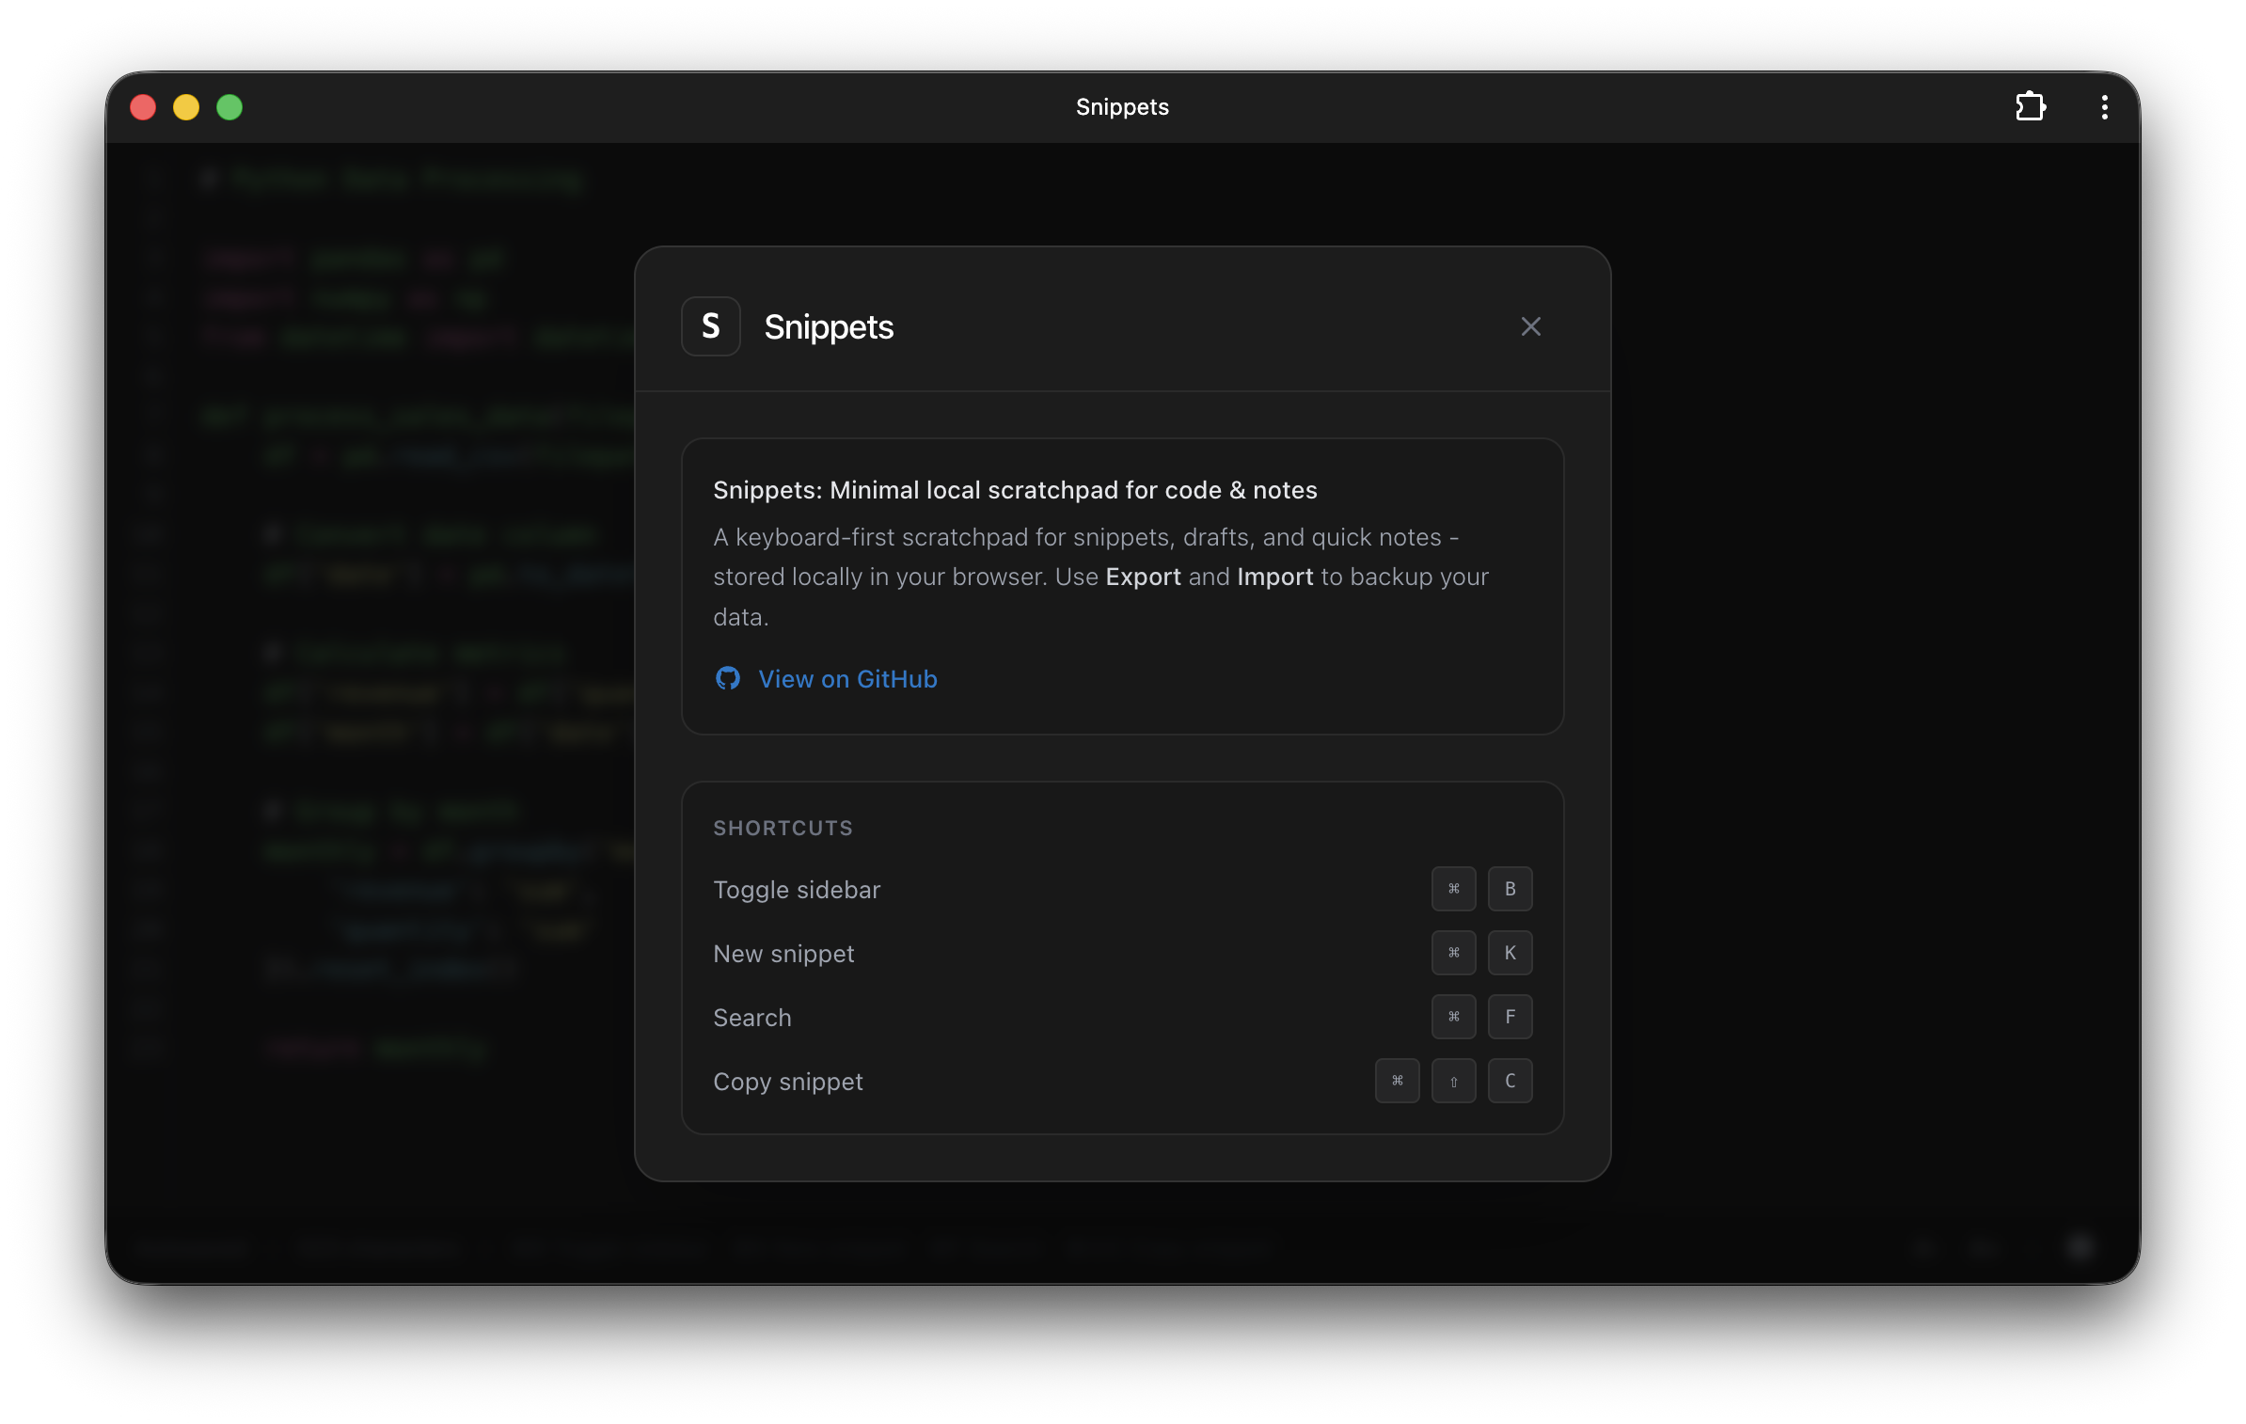Open the browser Extensions puzzle icon
The height and width of the screenshot is (1424, 2246).
(x=2032, y=106)
